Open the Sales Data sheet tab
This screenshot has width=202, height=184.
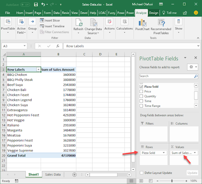pyautogui.click(x=53, y=175)
